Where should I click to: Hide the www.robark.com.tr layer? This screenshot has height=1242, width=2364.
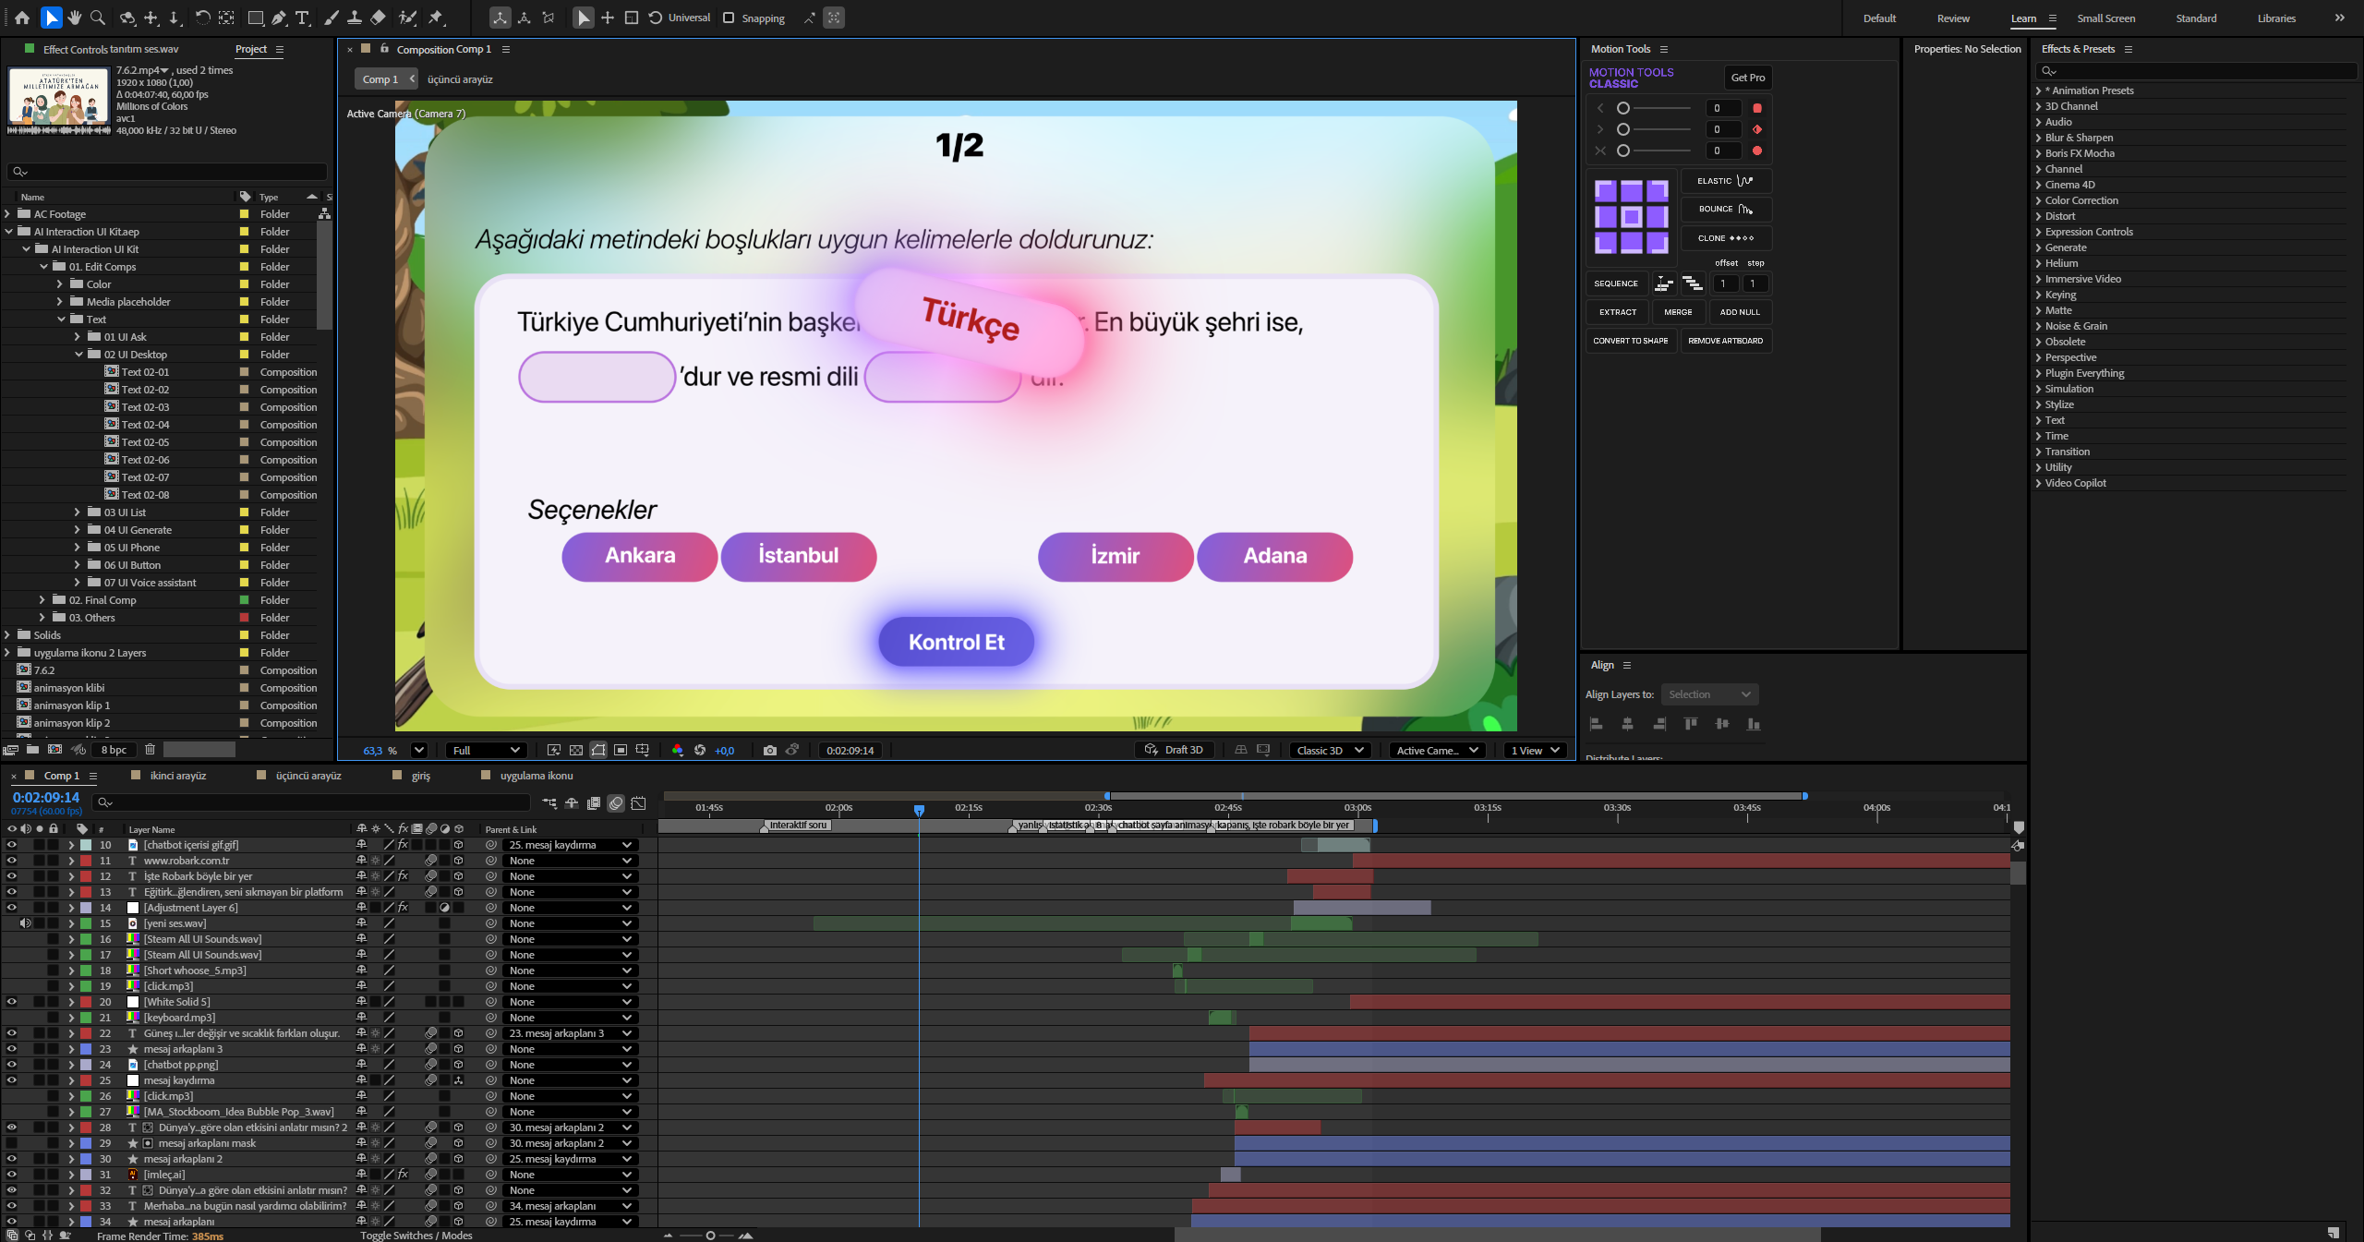tap(11, 861)
